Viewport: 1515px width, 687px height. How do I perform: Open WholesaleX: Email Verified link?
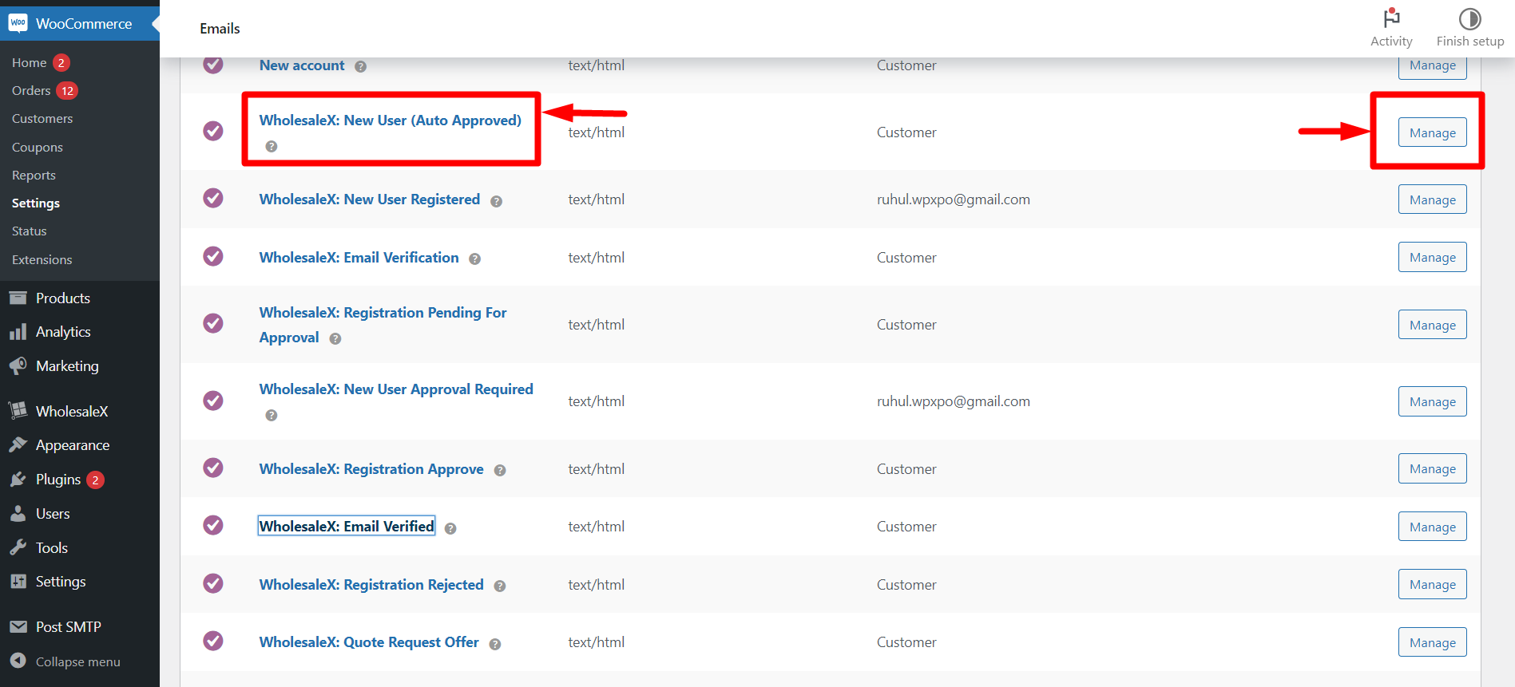[x=347, y=526]
